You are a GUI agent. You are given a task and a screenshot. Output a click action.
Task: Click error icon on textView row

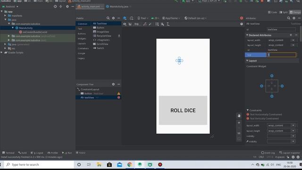118,98
